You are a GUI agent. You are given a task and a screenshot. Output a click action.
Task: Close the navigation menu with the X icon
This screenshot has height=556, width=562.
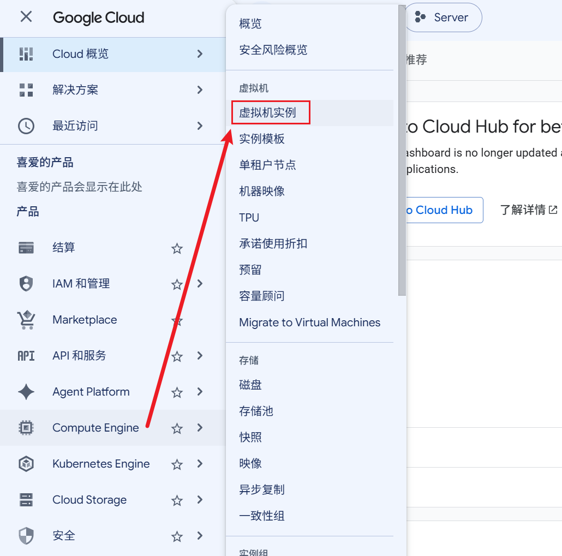coord(26,16)
